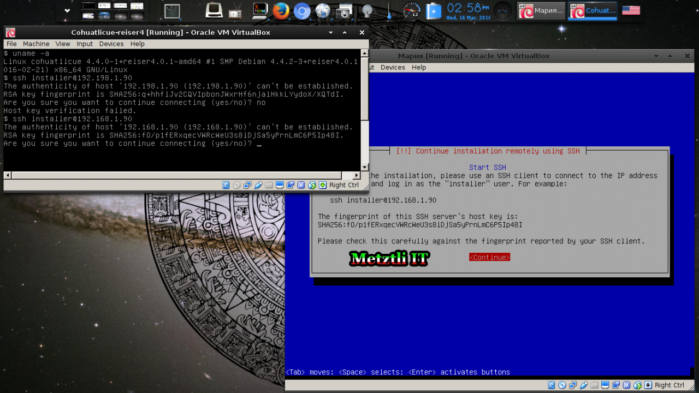Image resolution: width=699 pixels, height=393 pixels.
Task: Click 'ssh installer@192.168.1.90' example text in installer
Action: [x=383, y=200]
